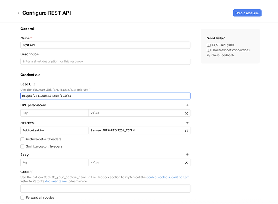Click the Configure REST API heading

46,13
